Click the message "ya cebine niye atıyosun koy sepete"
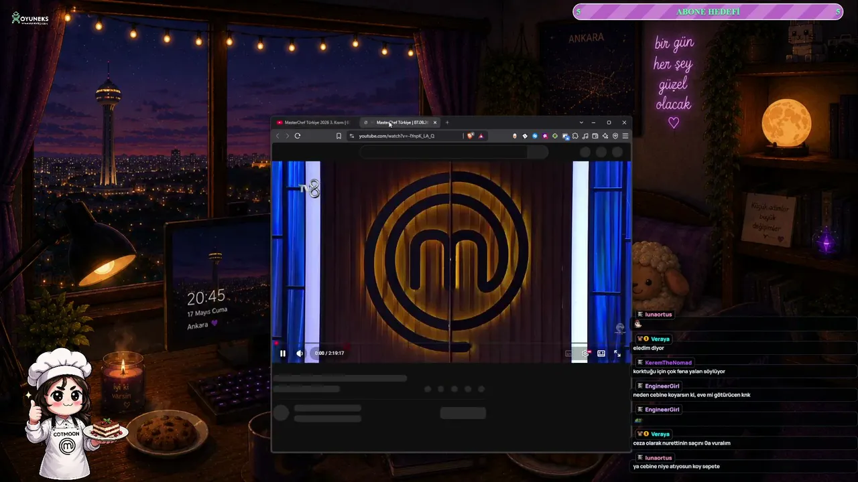 pyautogui.click(x=676, y=467)
